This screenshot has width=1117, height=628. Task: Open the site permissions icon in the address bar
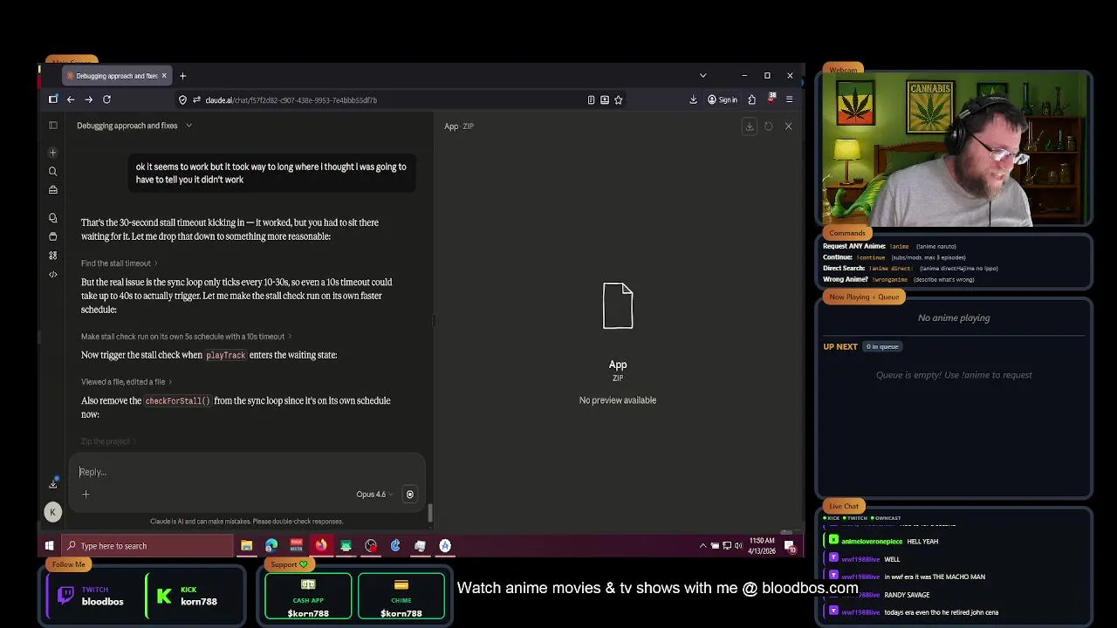(x=196, y=100)
